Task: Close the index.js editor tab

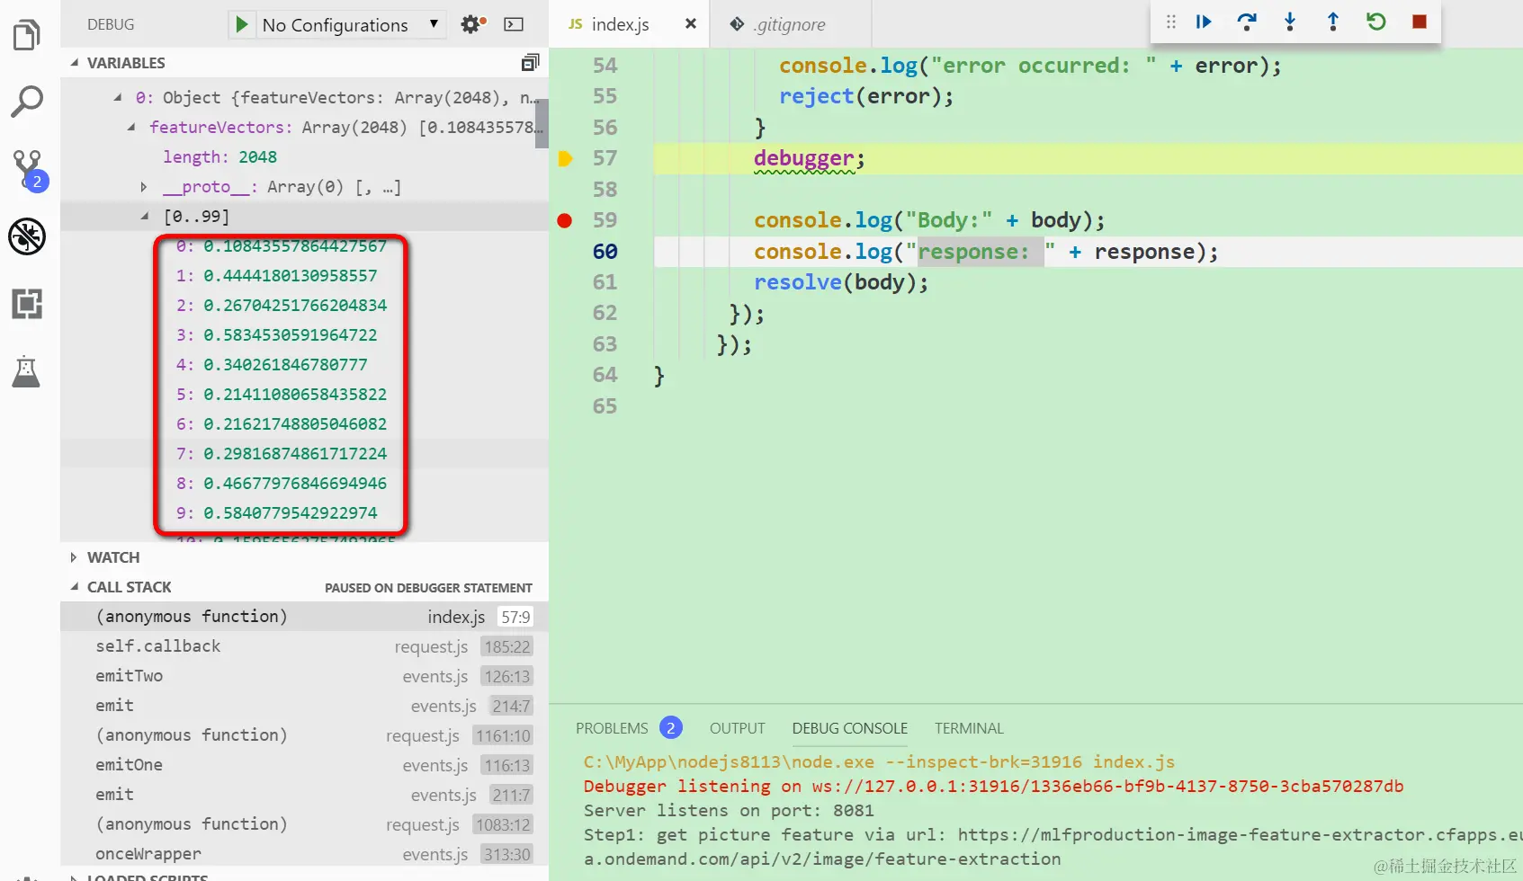Action: point(691,24)
